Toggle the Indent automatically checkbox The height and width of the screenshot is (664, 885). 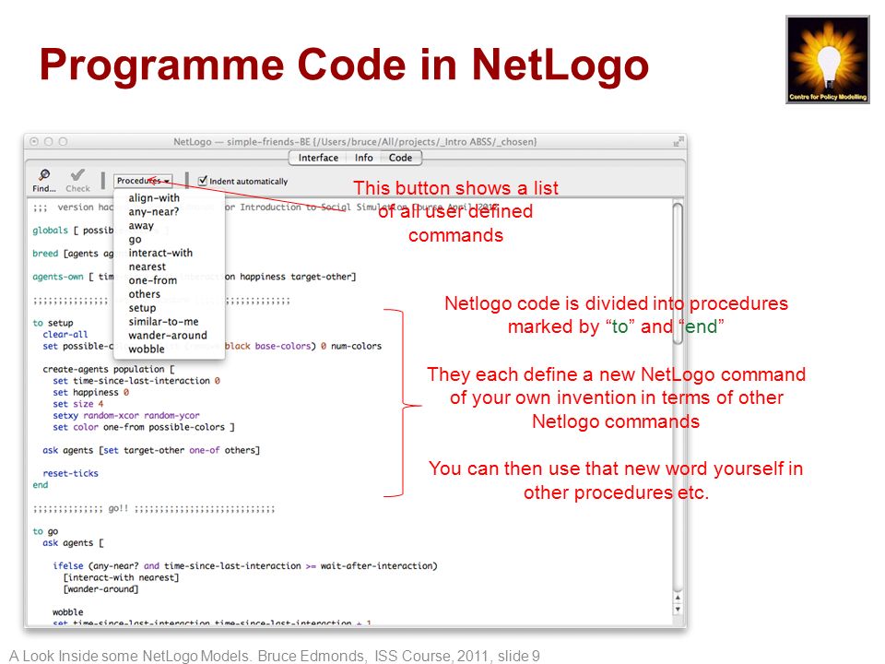pos(203,181)
